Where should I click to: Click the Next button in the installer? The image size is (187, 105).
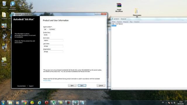[x=82, y=85]
